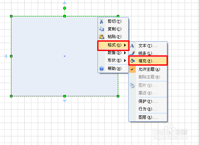Select 文本(T)... in format submenu
199x145 pixels.
point(148,46)
